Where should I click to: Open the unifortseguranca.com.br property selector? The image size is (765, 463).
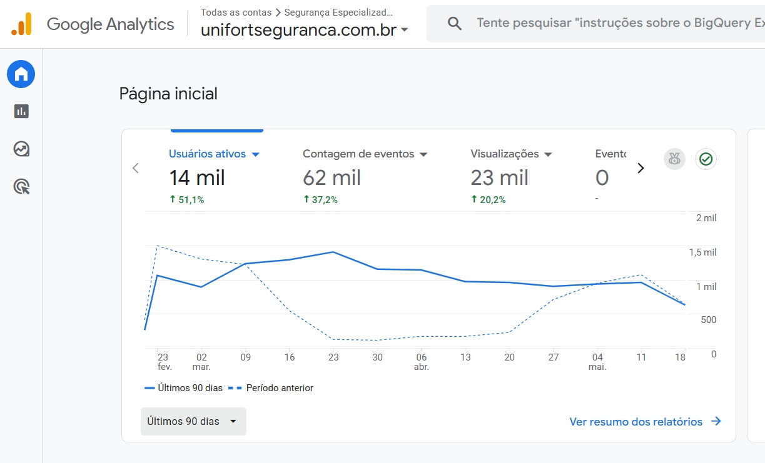click(x=305, y=30)
